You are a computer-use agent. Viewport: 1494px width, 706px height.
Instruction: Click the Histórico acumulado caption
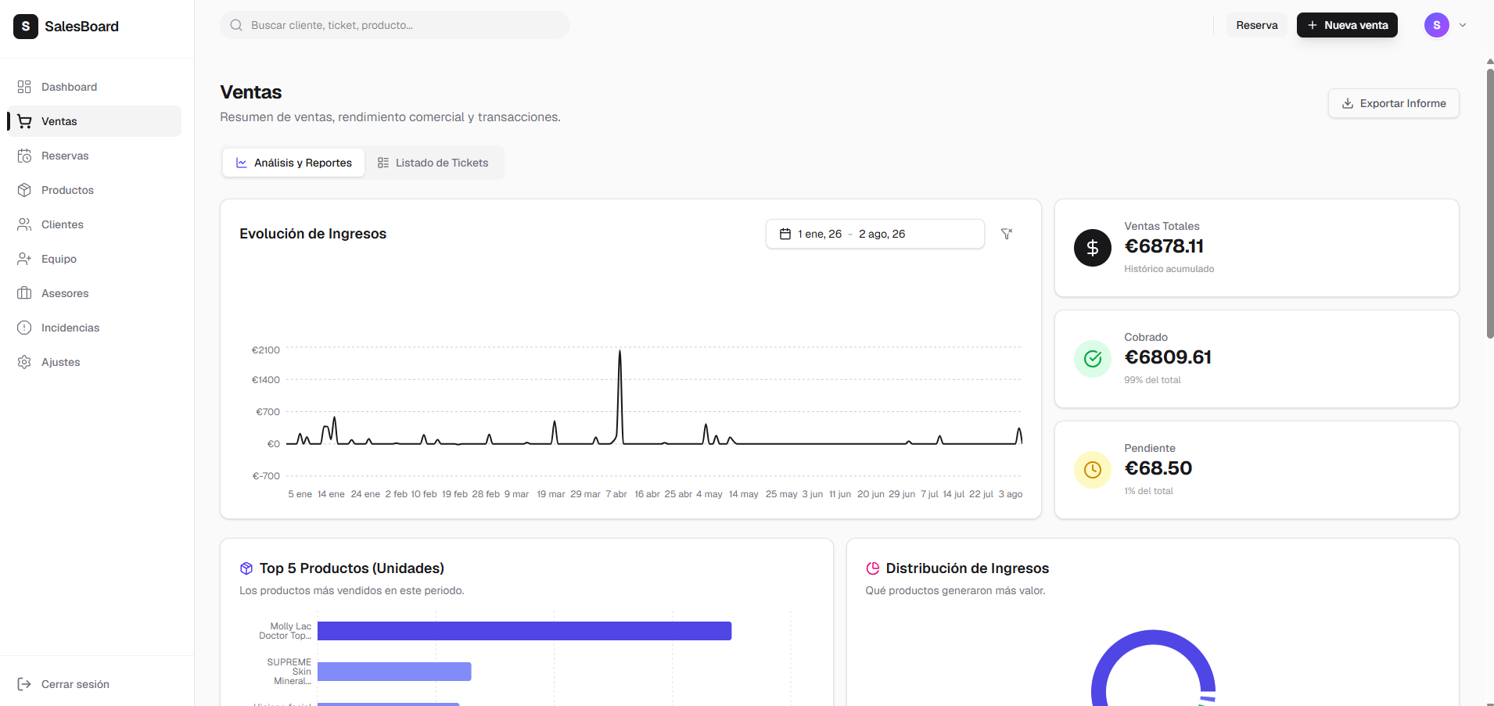[1169, 269]
